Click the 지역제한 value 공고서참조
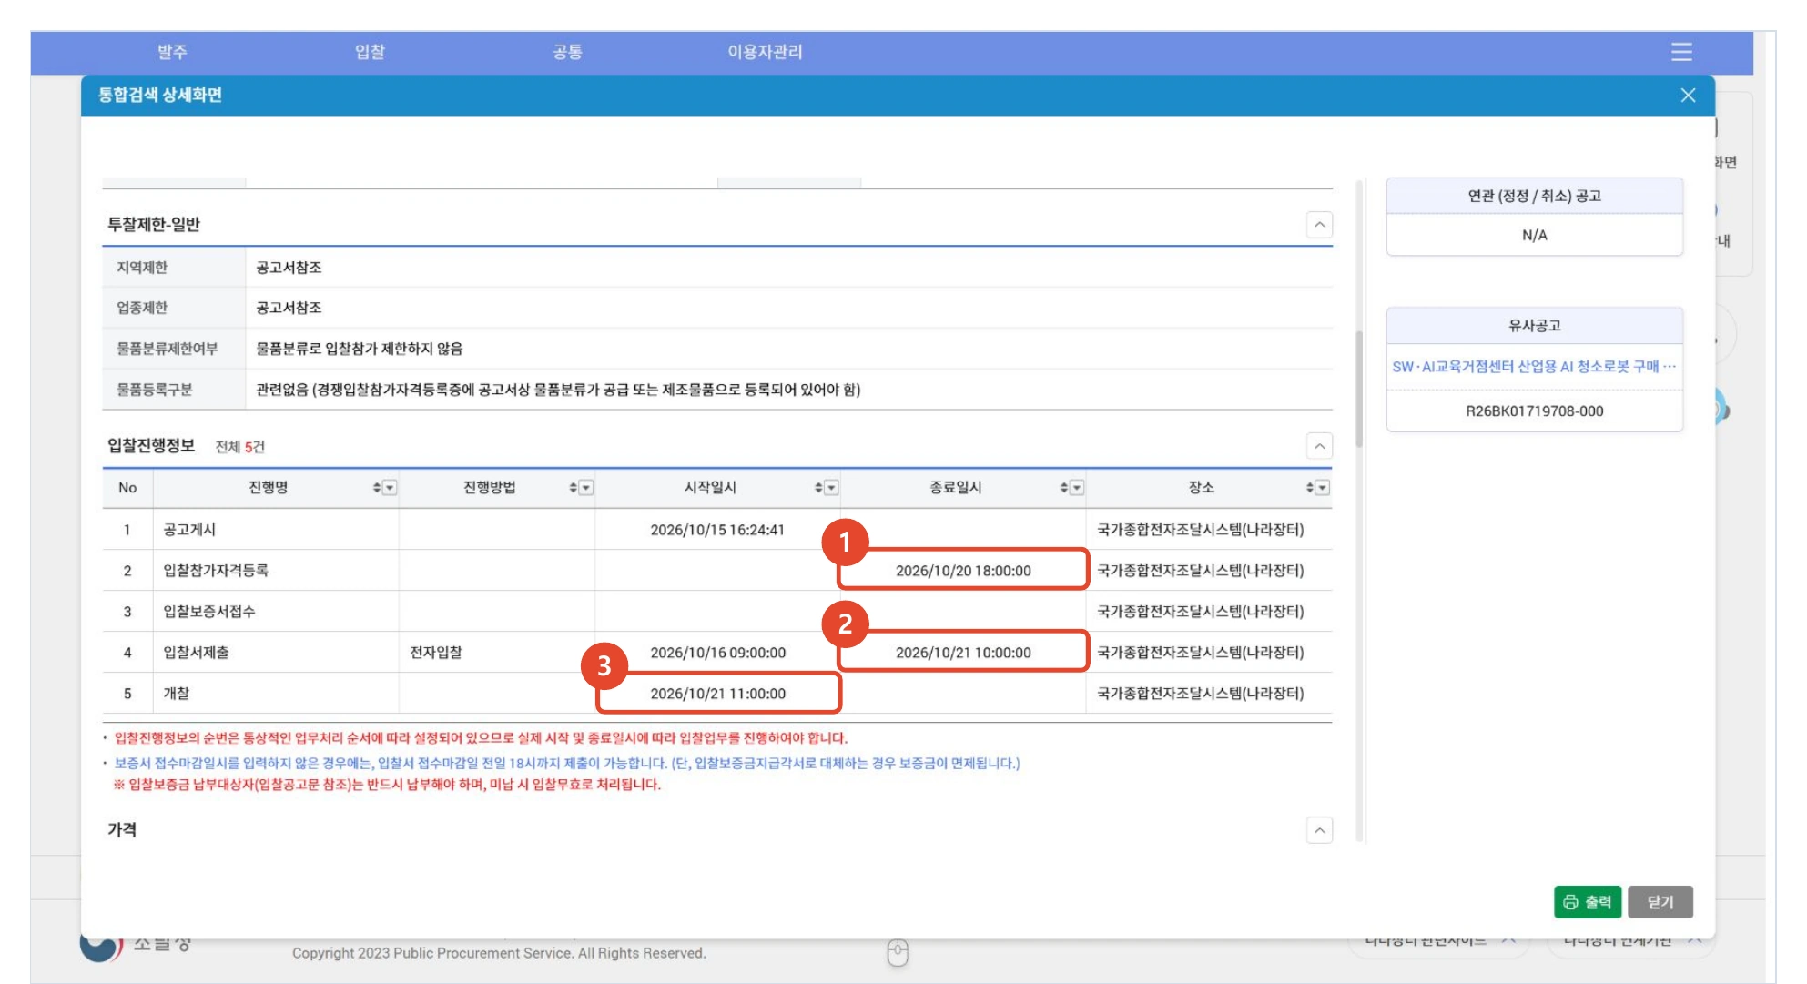 coord(289,268)
